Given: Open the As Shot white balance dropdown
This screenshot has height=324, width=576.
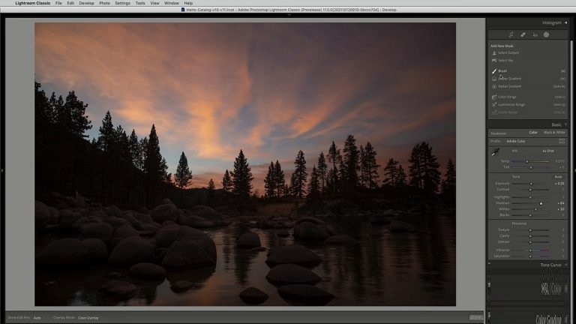Looking at the screenshot, I should (547, 151).
